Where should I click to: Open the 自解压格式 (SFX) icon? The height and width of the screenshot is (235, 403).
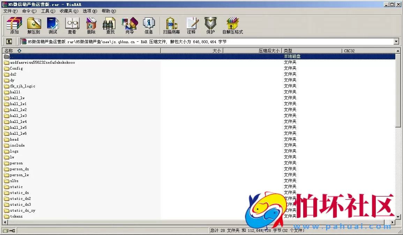pyautogui.click(x=232, y=26)
